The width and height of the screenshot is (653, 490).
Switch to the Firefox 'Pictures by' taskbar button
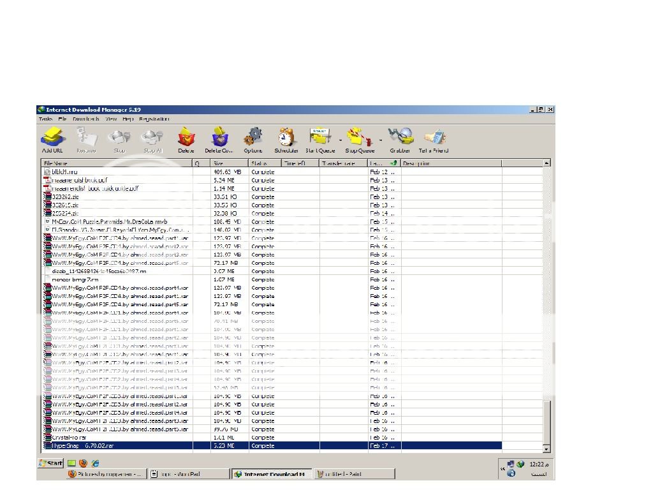point(106,474)
